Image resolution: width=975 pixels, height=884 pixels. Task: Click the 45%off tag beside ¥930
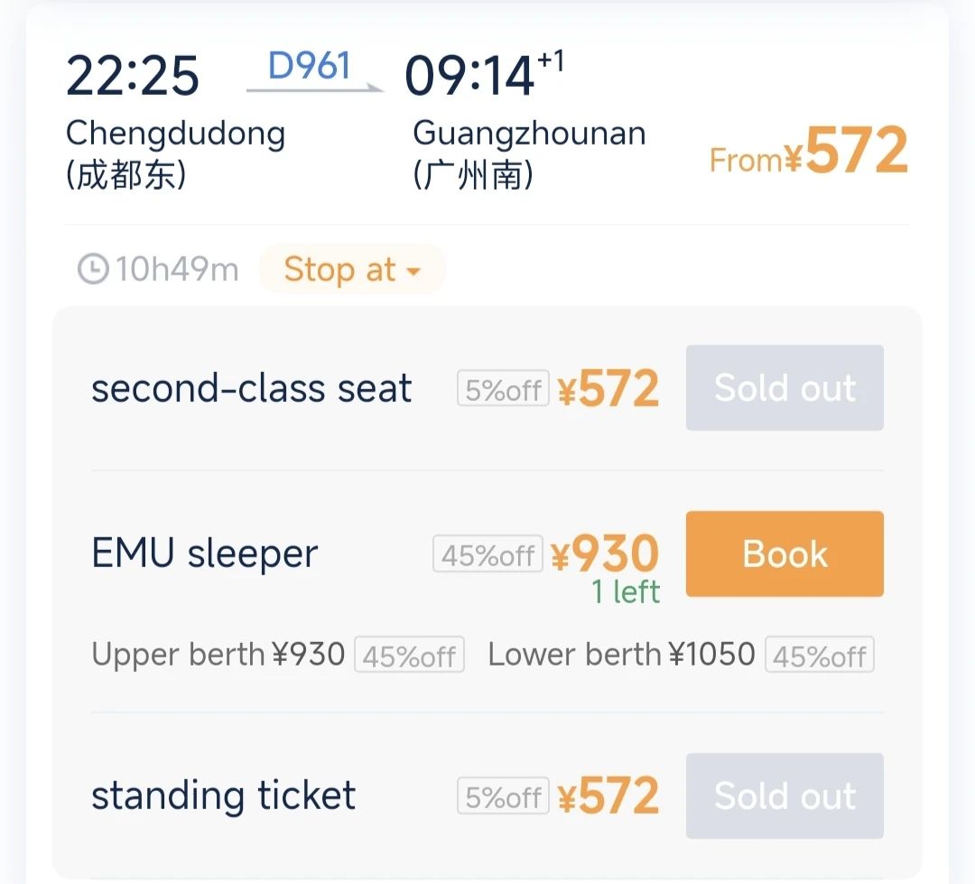point(487,554)
